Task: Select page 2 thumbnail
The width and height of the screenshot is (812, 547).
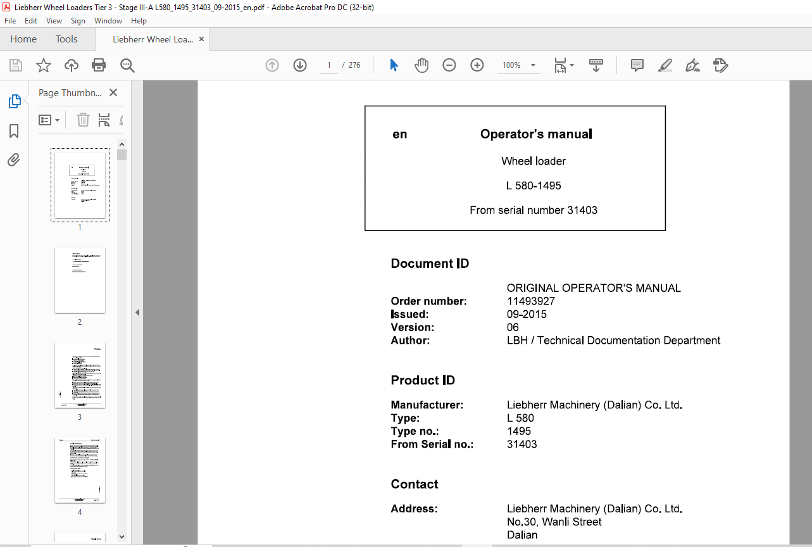Action: tap(80, 280)
